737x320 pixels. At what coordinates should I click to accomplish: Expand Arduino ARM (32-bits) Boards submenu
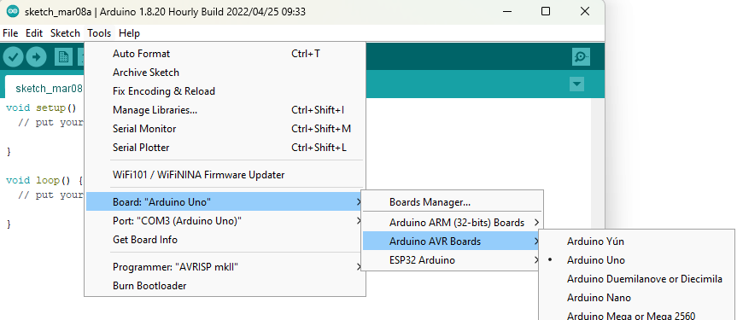point(452,222)
